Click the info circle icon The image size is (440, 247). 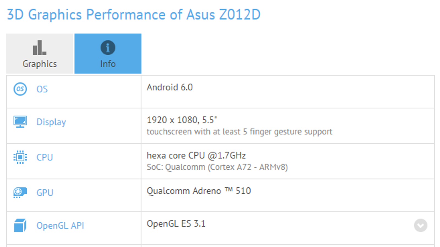pos(108,48)
